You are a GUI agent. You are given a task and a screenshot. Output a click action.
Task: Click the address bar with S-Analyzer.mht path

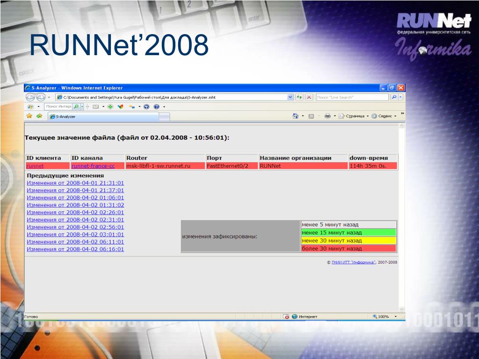pos(171,97)
